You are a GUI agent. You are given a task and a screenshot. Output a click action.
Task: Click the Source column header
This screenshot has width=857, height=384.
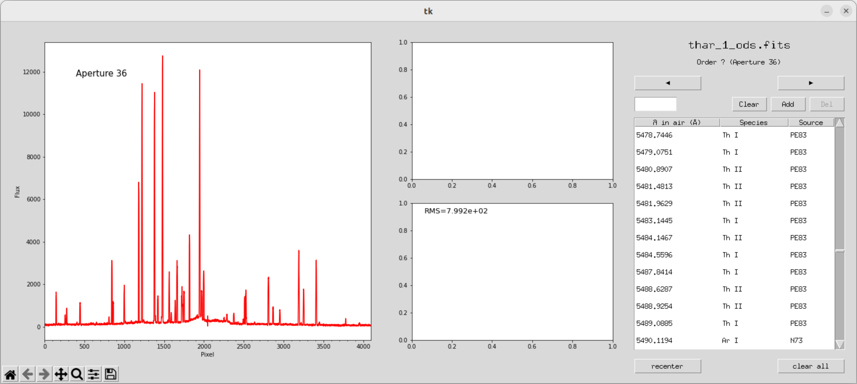(x=810, y=123)
